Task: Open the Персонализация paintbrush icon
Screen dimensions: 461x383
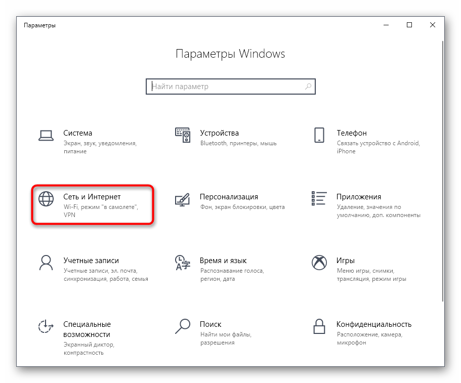Action: tap(182, 199)
